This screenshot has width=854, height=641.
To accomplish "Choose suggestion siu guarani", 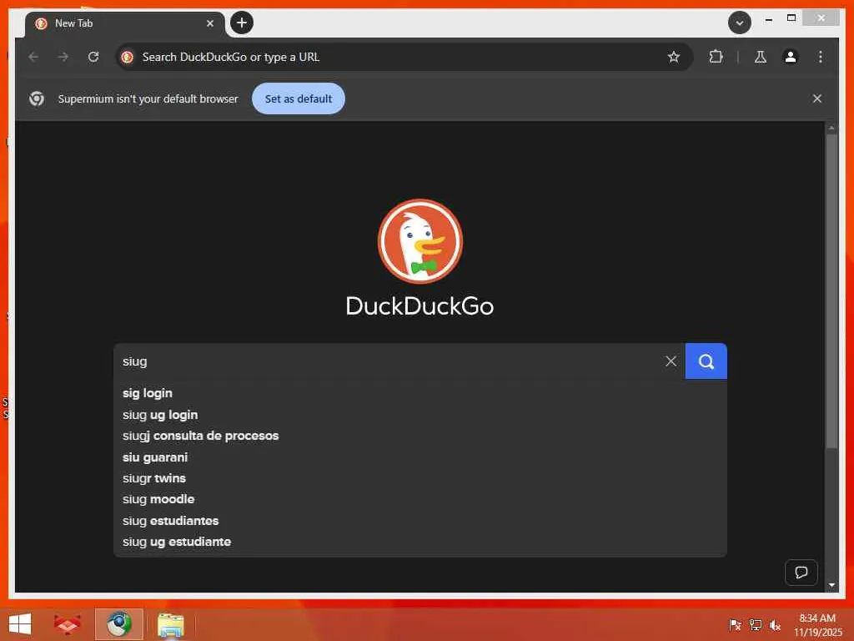I will tap(420, 457).
